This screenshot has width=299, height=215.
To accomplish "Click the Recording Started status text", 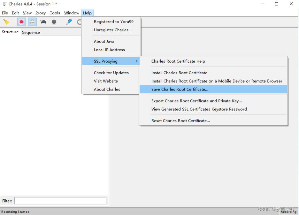I will pos(15,212).
